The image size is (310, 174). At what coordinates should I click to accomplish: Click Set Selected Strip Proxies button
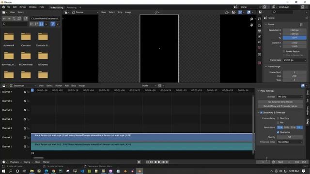pos(280,102)
